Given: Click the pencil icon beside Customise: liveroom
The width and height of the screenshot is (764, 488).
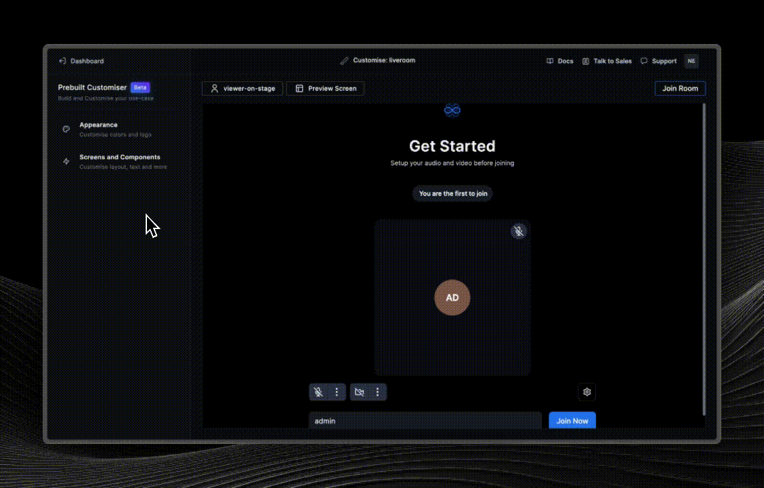Looking at the screenshot, I should [x=344, y=61].
